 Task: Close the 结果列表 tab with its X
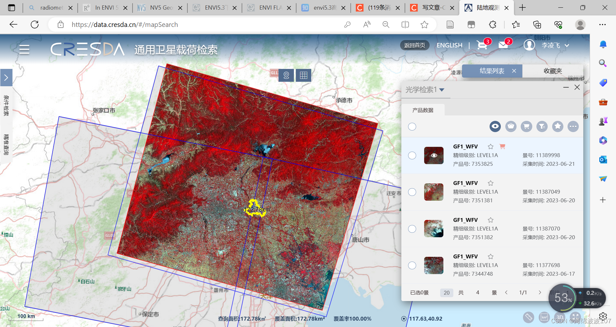(x=514, y=71)
